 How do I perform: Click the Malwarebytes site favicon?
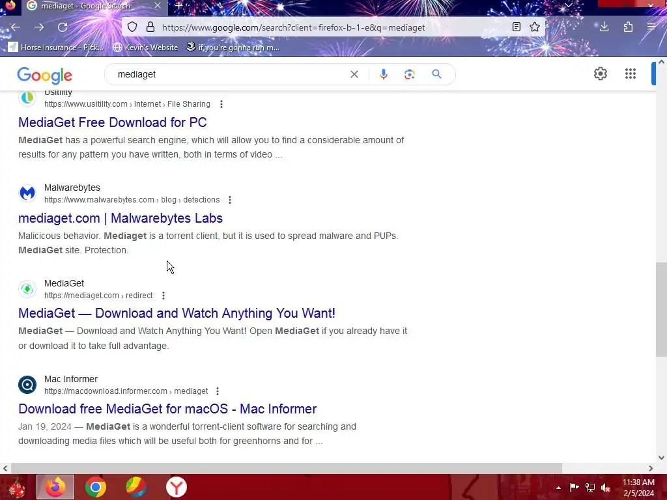point(27,193)
